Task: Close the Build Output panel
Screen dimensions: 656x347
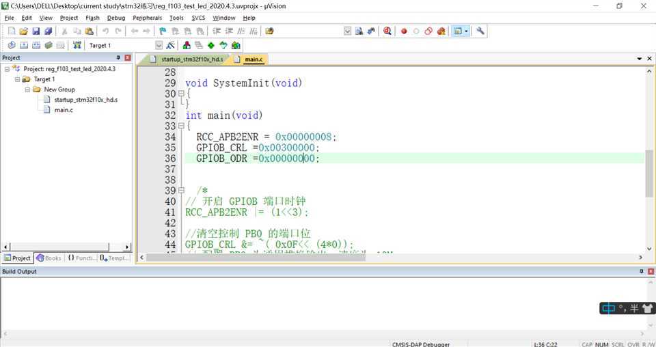Action: pyautogui.click(x=650, y=271)
